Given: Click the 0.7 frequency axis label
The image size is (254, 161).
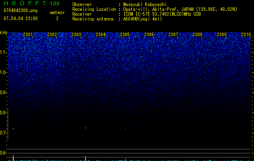Looking at the screenshot, I should (3, 133).
